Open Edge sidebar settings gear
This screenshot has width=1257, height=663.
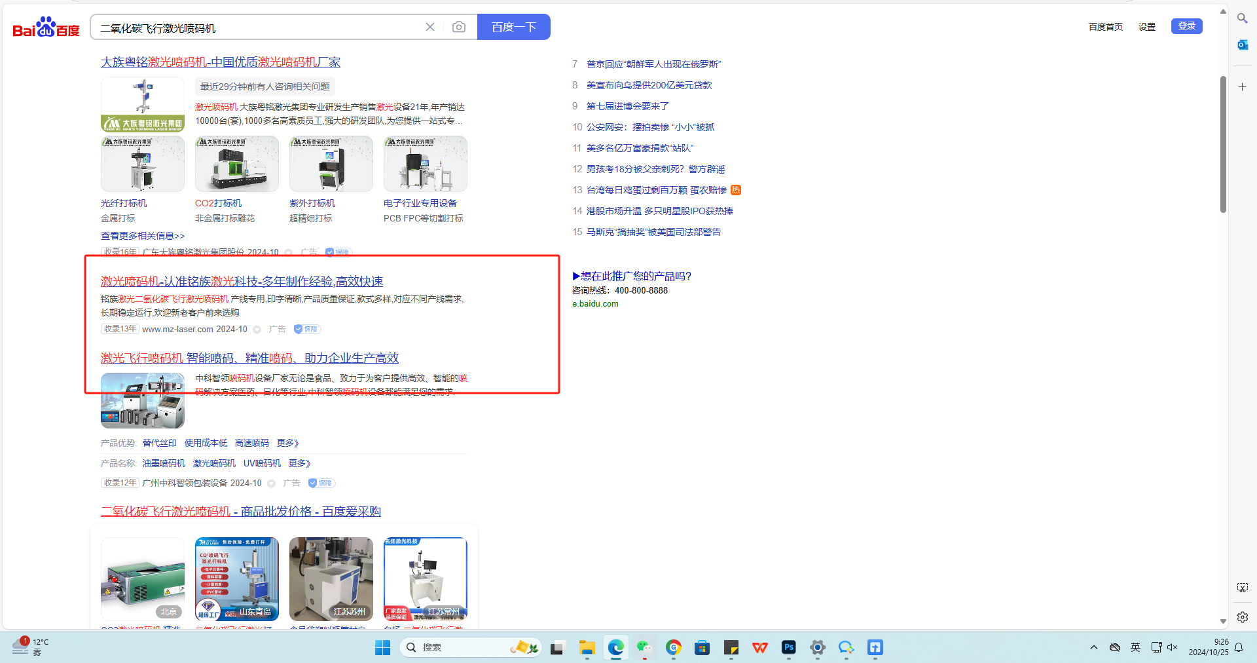[1242, 617]
